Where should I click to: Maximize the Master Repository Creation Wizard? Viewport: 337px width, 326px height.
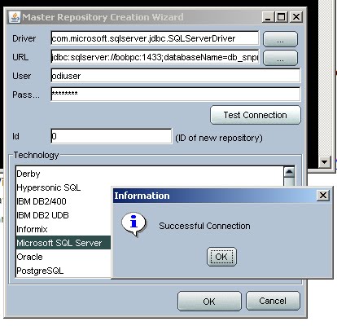click(x=282, y=17)
